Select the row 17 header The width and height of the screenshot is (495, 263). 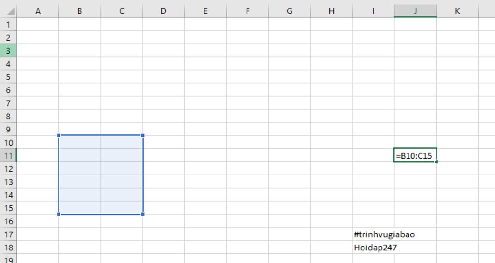point(8,234)
